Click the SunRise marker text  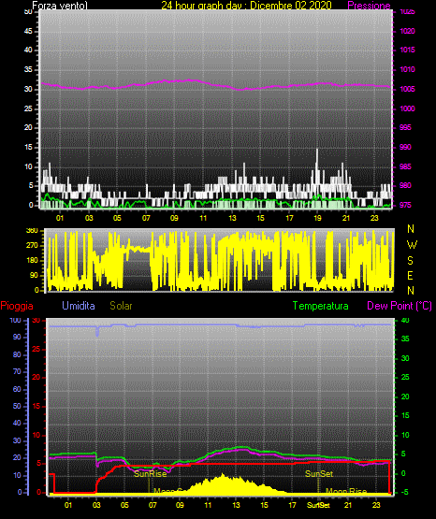pyautogui.click(x=151, y=474)
